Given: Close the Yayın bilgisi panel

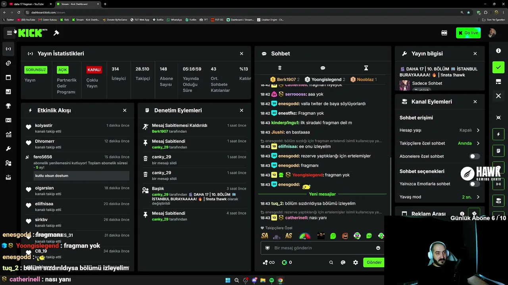Looking at the screenshot, I should (x=475, y=53).
